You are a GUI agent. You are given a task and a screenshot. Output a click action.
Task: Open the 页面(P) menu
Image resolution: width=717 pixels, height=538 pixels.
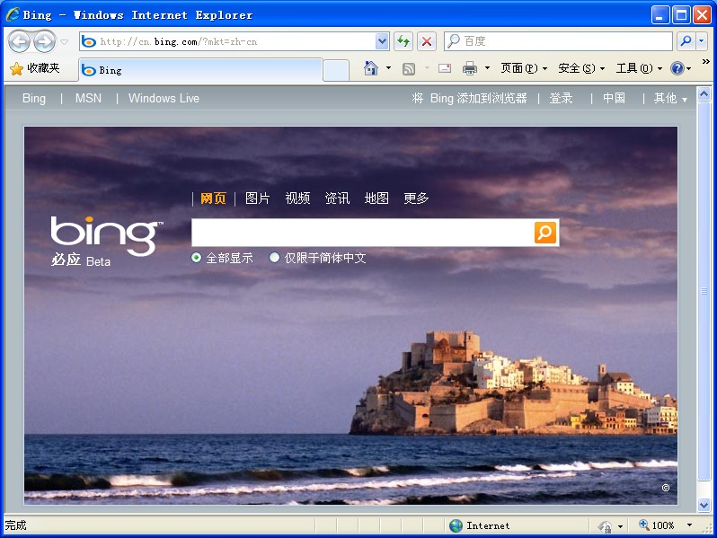tap(524, 68)
